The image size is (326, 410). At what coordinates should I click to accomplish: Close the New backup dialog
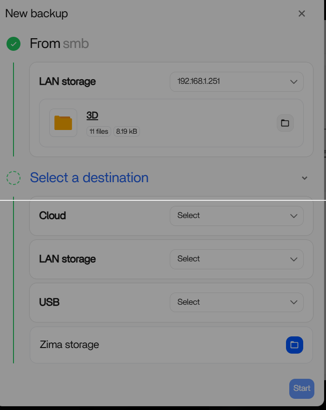pyautogui.click(x=302, y=14)
